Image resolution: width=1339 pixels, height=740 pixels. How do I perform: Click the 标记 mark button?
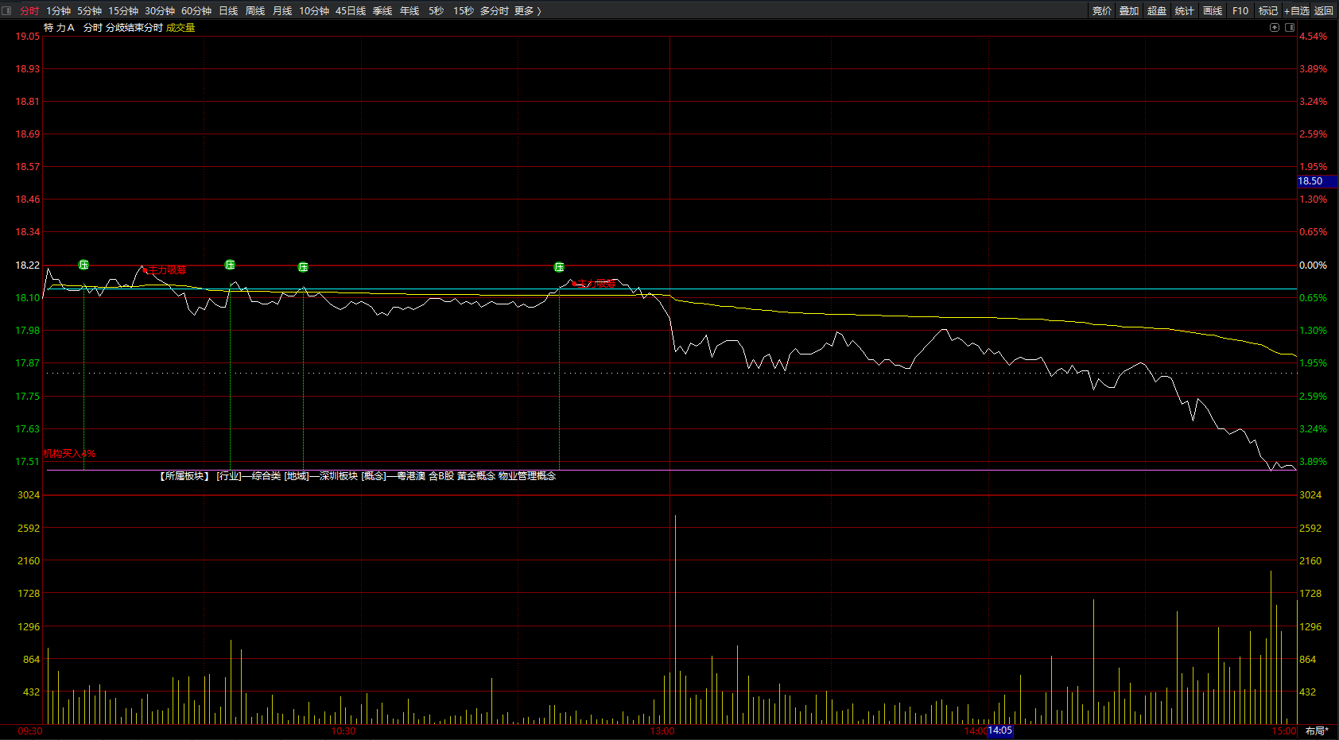pos(1268,10)
